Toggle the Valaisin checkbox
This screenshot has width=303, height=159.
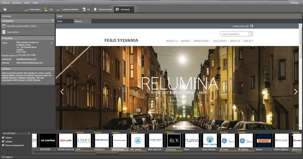tap(3, 137)
